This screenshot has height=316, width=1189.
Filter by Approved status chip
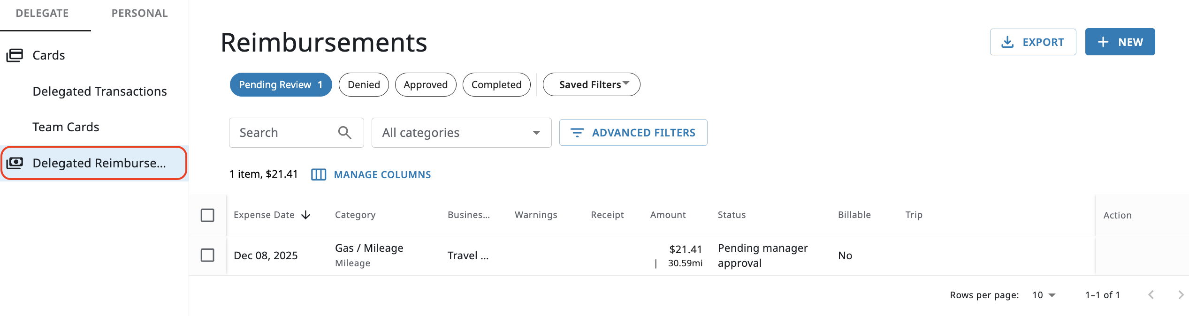tap(426, 84)
